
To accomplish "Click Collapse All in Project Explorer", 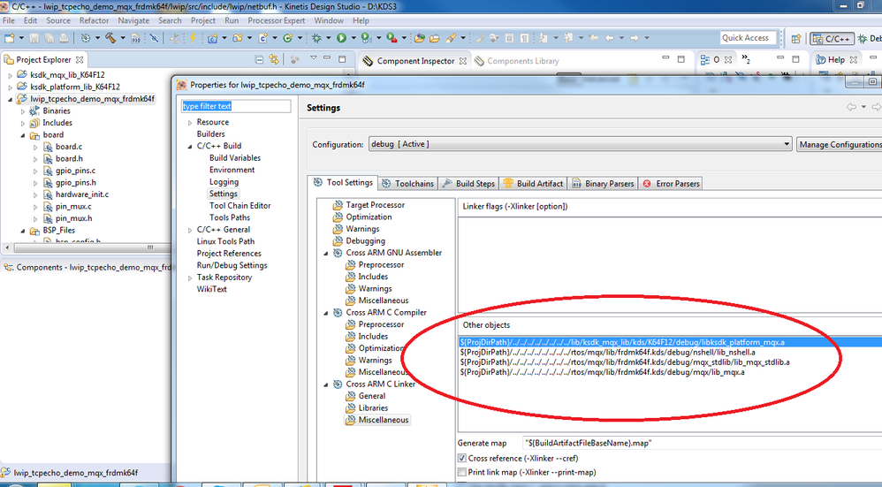I will tap(259, 59).
